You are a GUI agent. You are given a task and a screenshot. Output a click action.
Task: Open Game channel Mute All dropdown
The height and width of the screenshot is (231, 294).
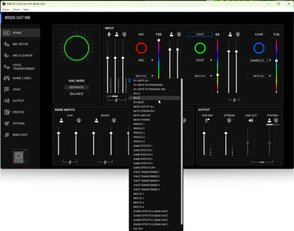pyautogui.click(x=259, y=76)
